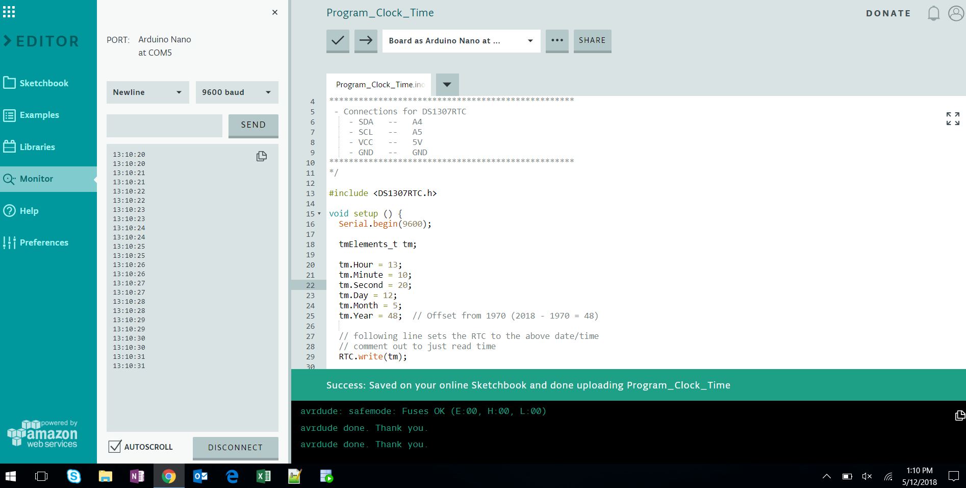Expand the code editor to fullscreen
966x488 pixels.
(953, 119)
